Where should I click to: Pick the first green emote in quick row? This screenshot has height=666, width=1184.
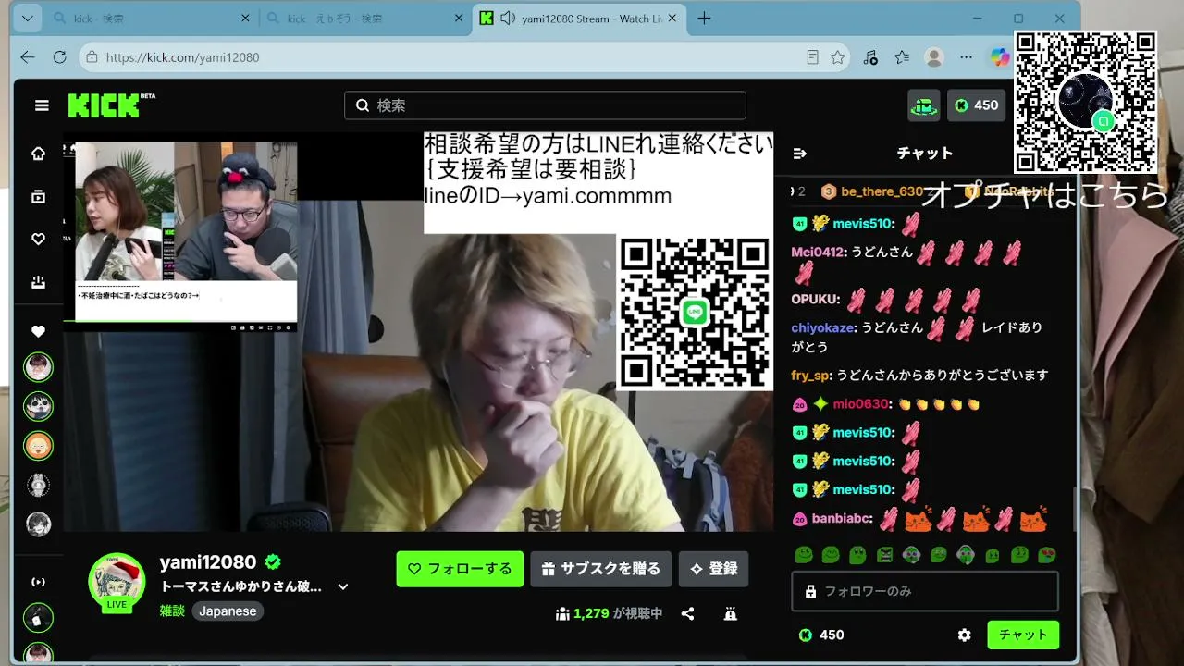coord(804,555)
